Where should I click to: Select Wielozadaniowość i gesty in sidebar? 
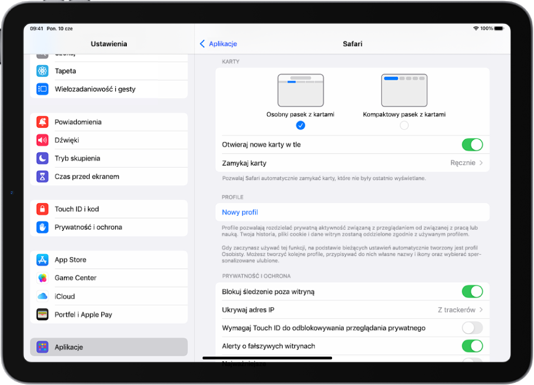point(109,89)
